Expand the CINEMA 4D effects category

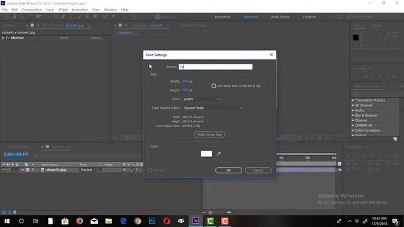pos(353,125)
